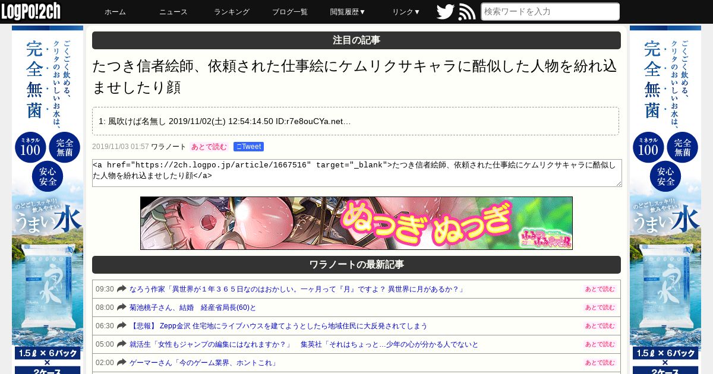This screenshot has width=713, height=374.
Task: Click the Tweet button
Action: [x=248, y=147]
